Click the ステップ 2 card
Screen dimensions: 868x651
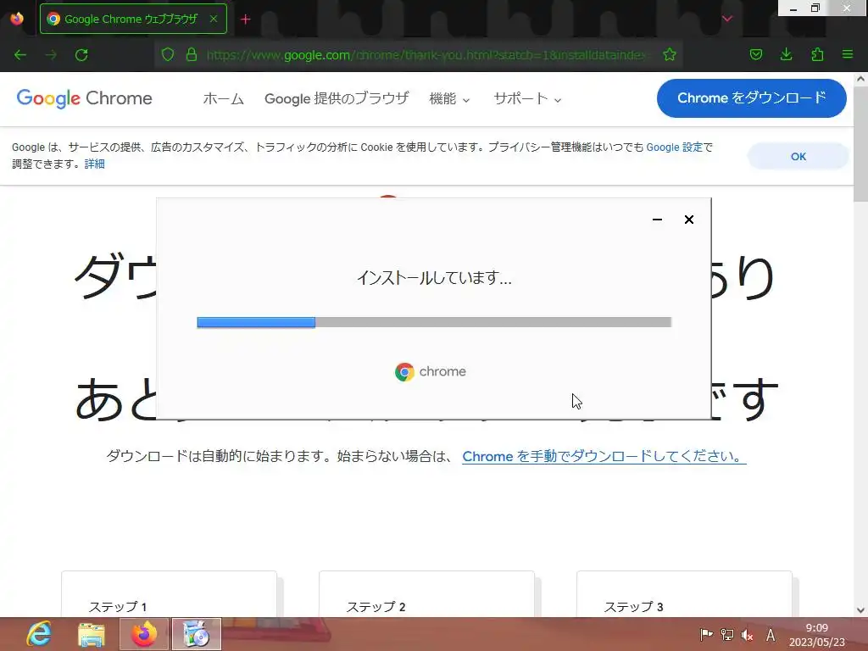coord(427,594)
